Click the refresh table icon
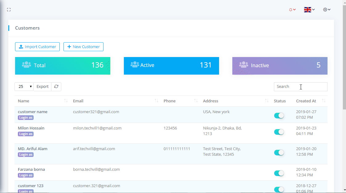346x193 pixels. (56, 87)
